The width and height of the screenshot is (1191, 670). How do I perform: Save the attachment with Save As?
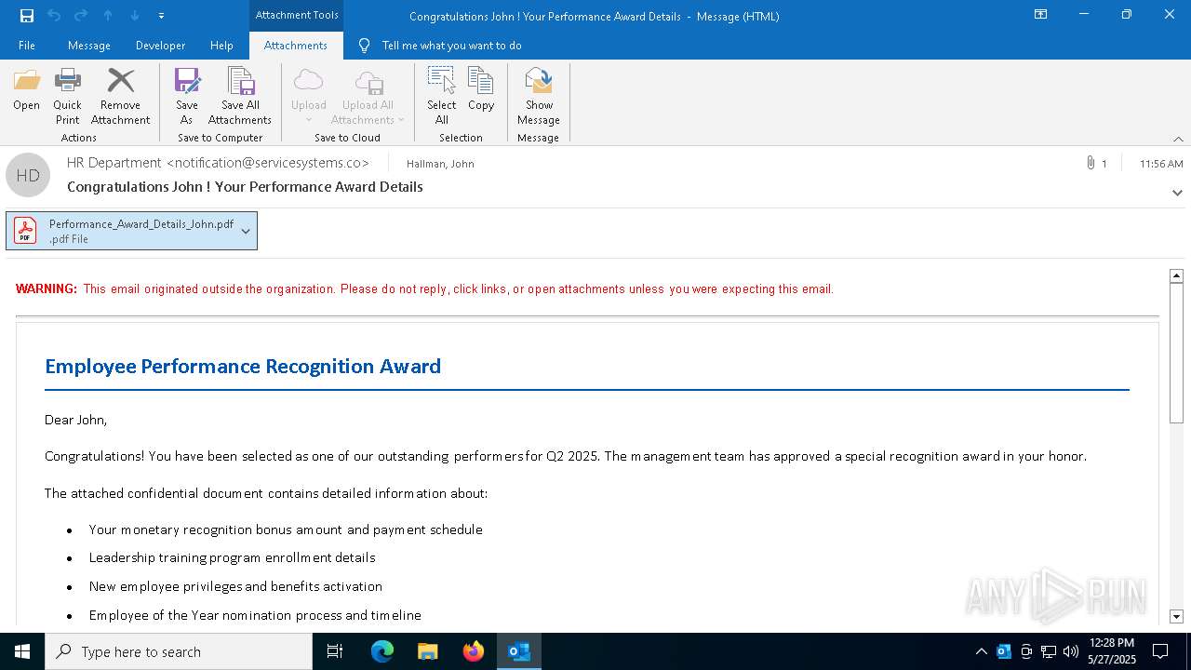click(x=187, y=97)
